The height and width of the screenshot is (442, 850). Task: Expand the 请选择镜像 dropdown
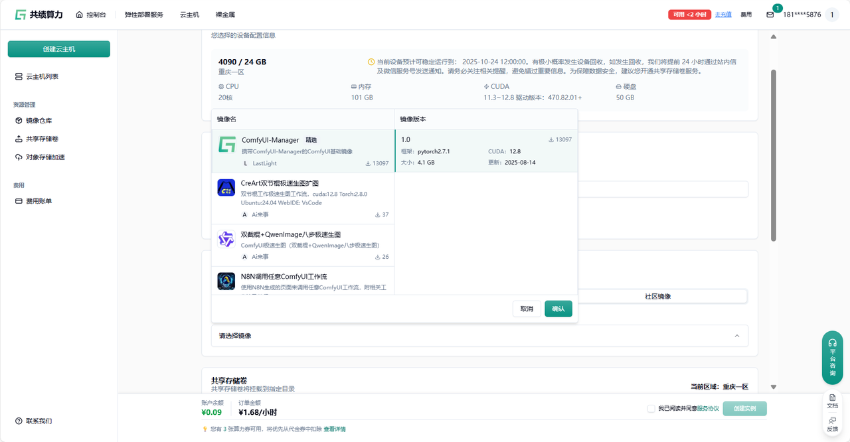[x=479, y=336]
